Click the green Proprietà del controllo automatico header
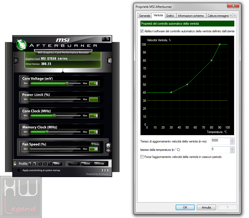Screen dimensions: 249x218 click(187, 24)
